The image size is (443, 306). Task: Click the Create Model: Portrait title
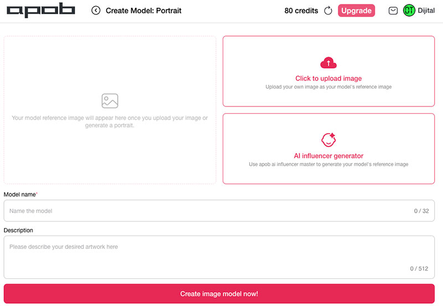tap(143, 11)
